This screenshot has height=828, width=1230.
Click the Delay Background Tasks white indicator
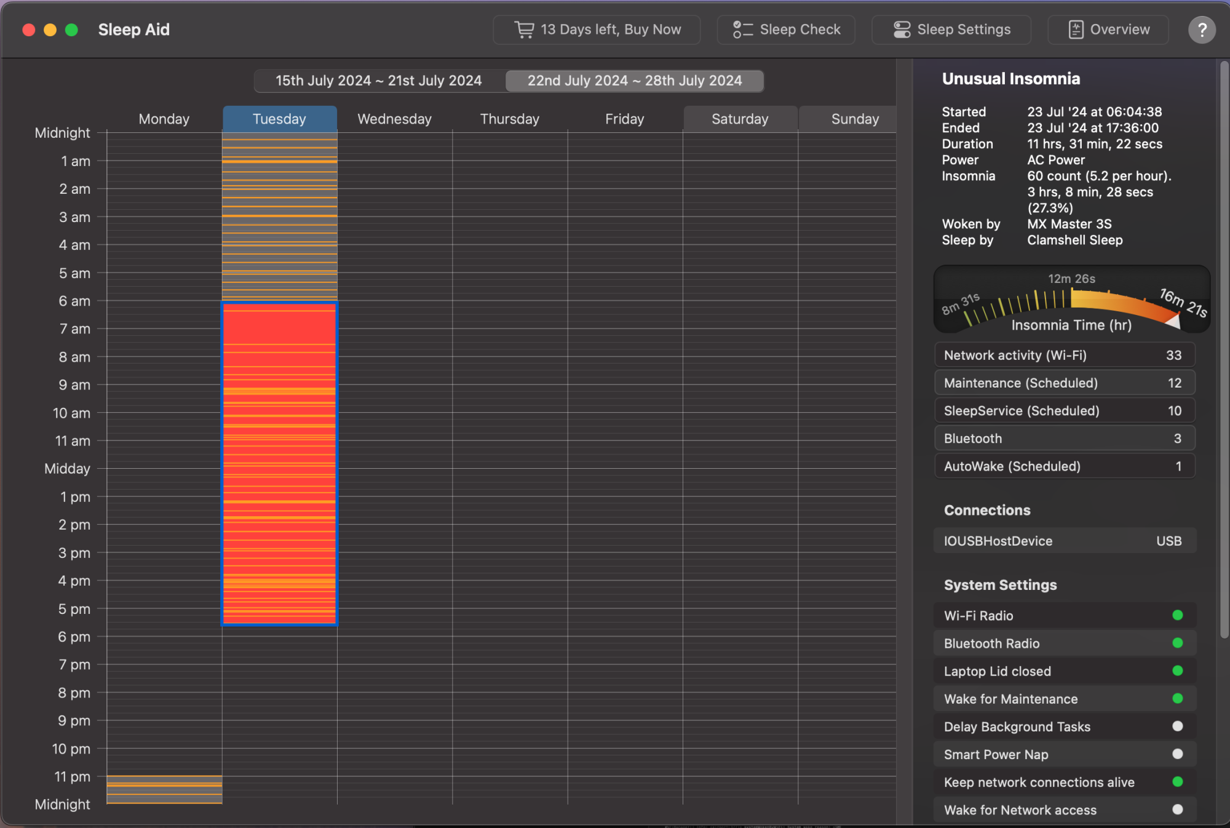pyautogui.click(x=1177, y=726)
